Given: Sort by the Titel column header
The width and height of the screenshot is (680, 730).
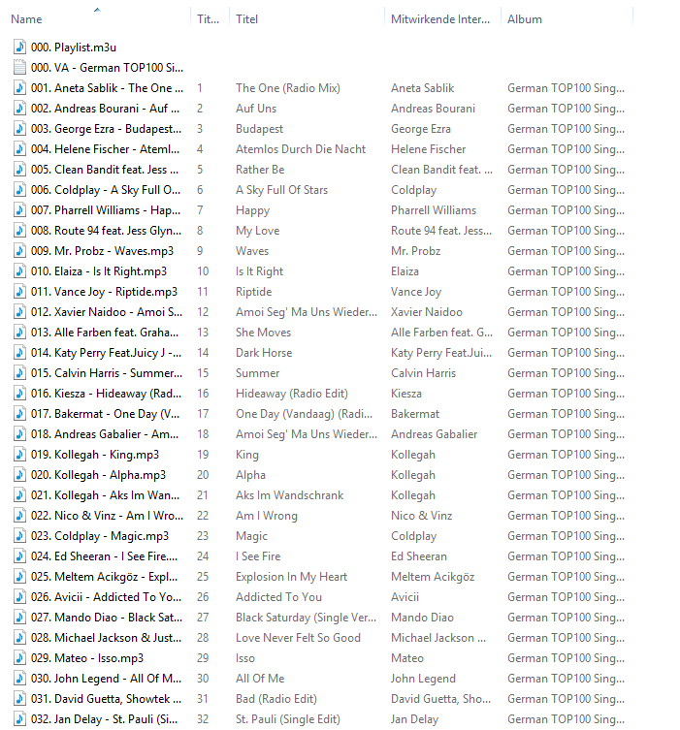Looking at the screenshot, I should tap(246, 19).
